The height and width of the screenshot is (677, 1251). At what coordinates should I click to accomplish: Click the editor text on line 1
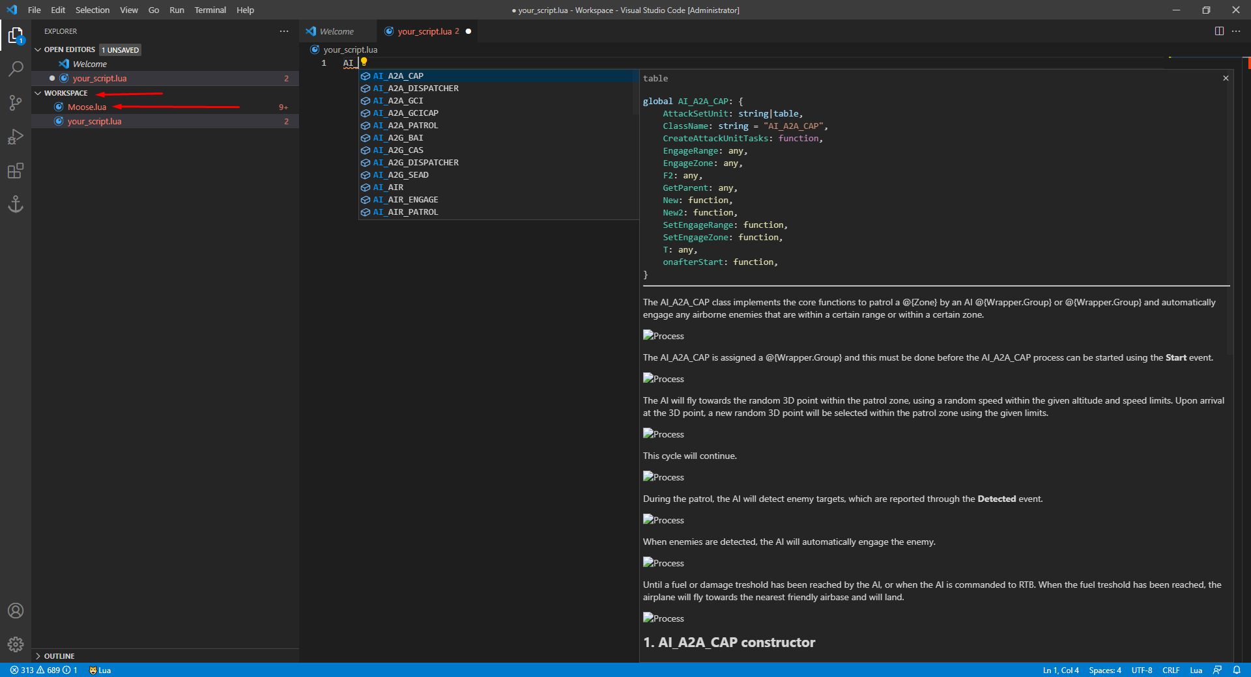click(349, 63)
